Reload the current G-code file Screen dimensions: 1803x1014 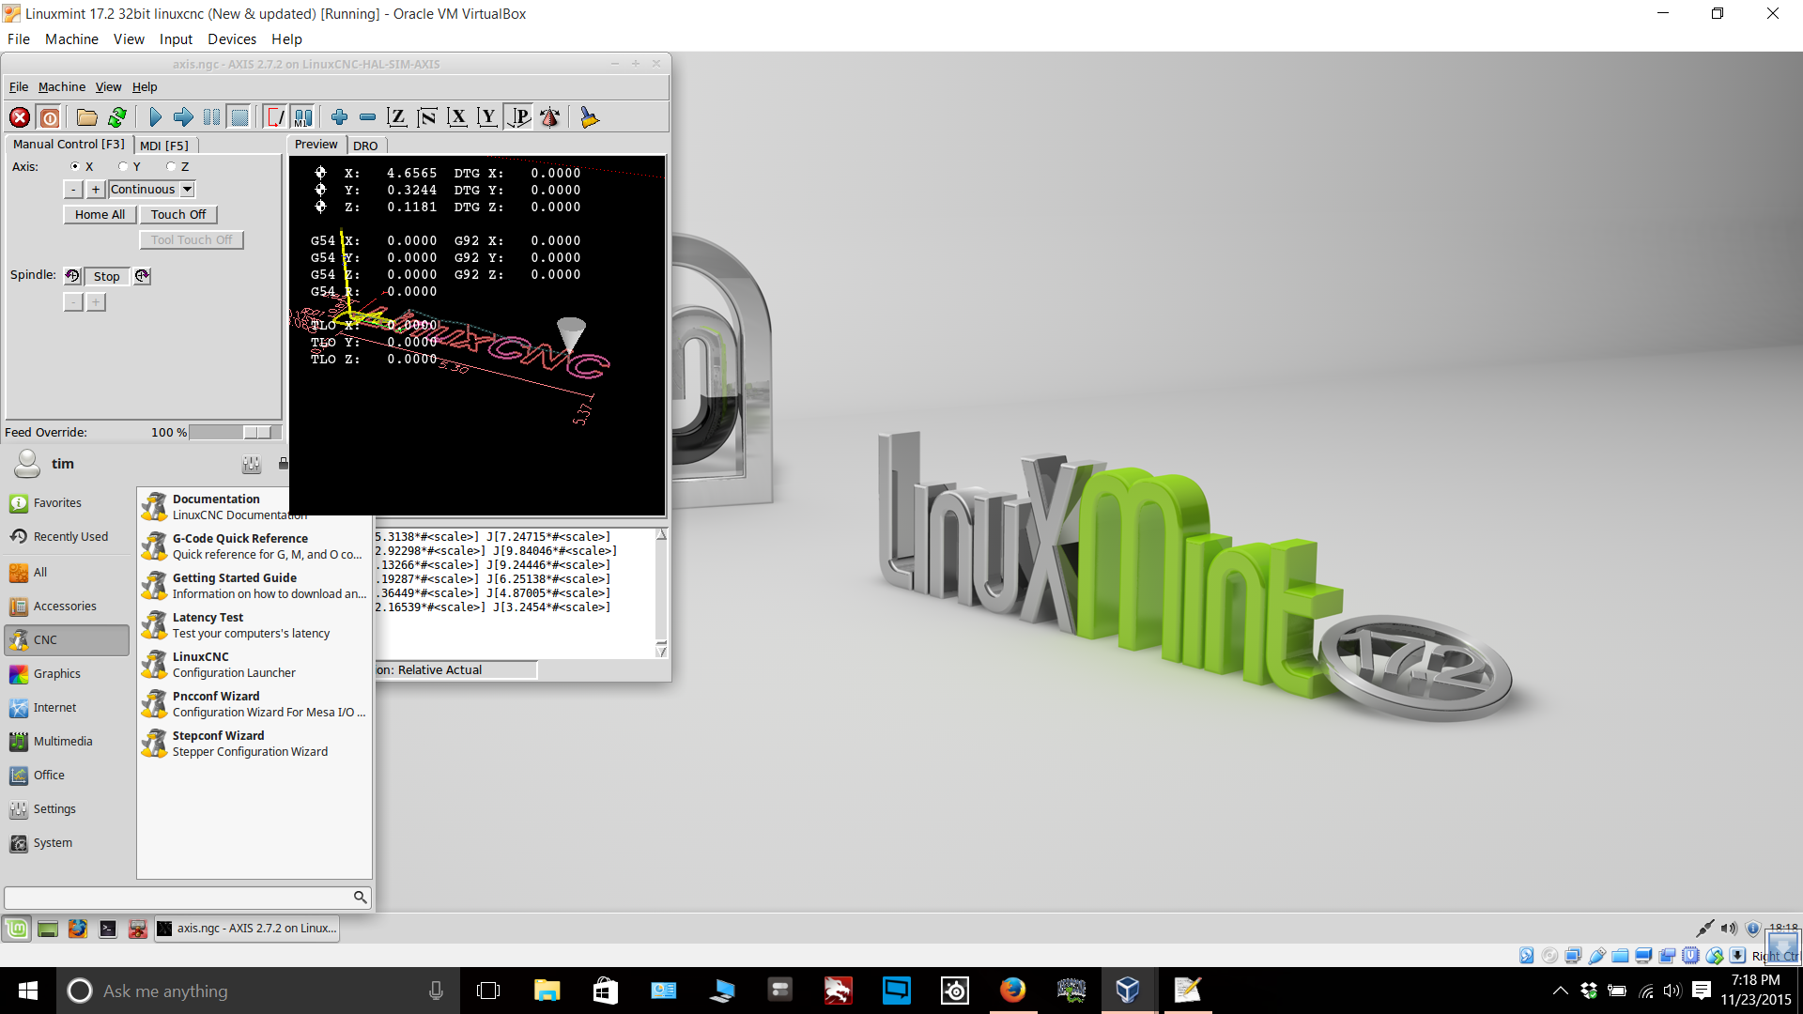tap(117, 117)
